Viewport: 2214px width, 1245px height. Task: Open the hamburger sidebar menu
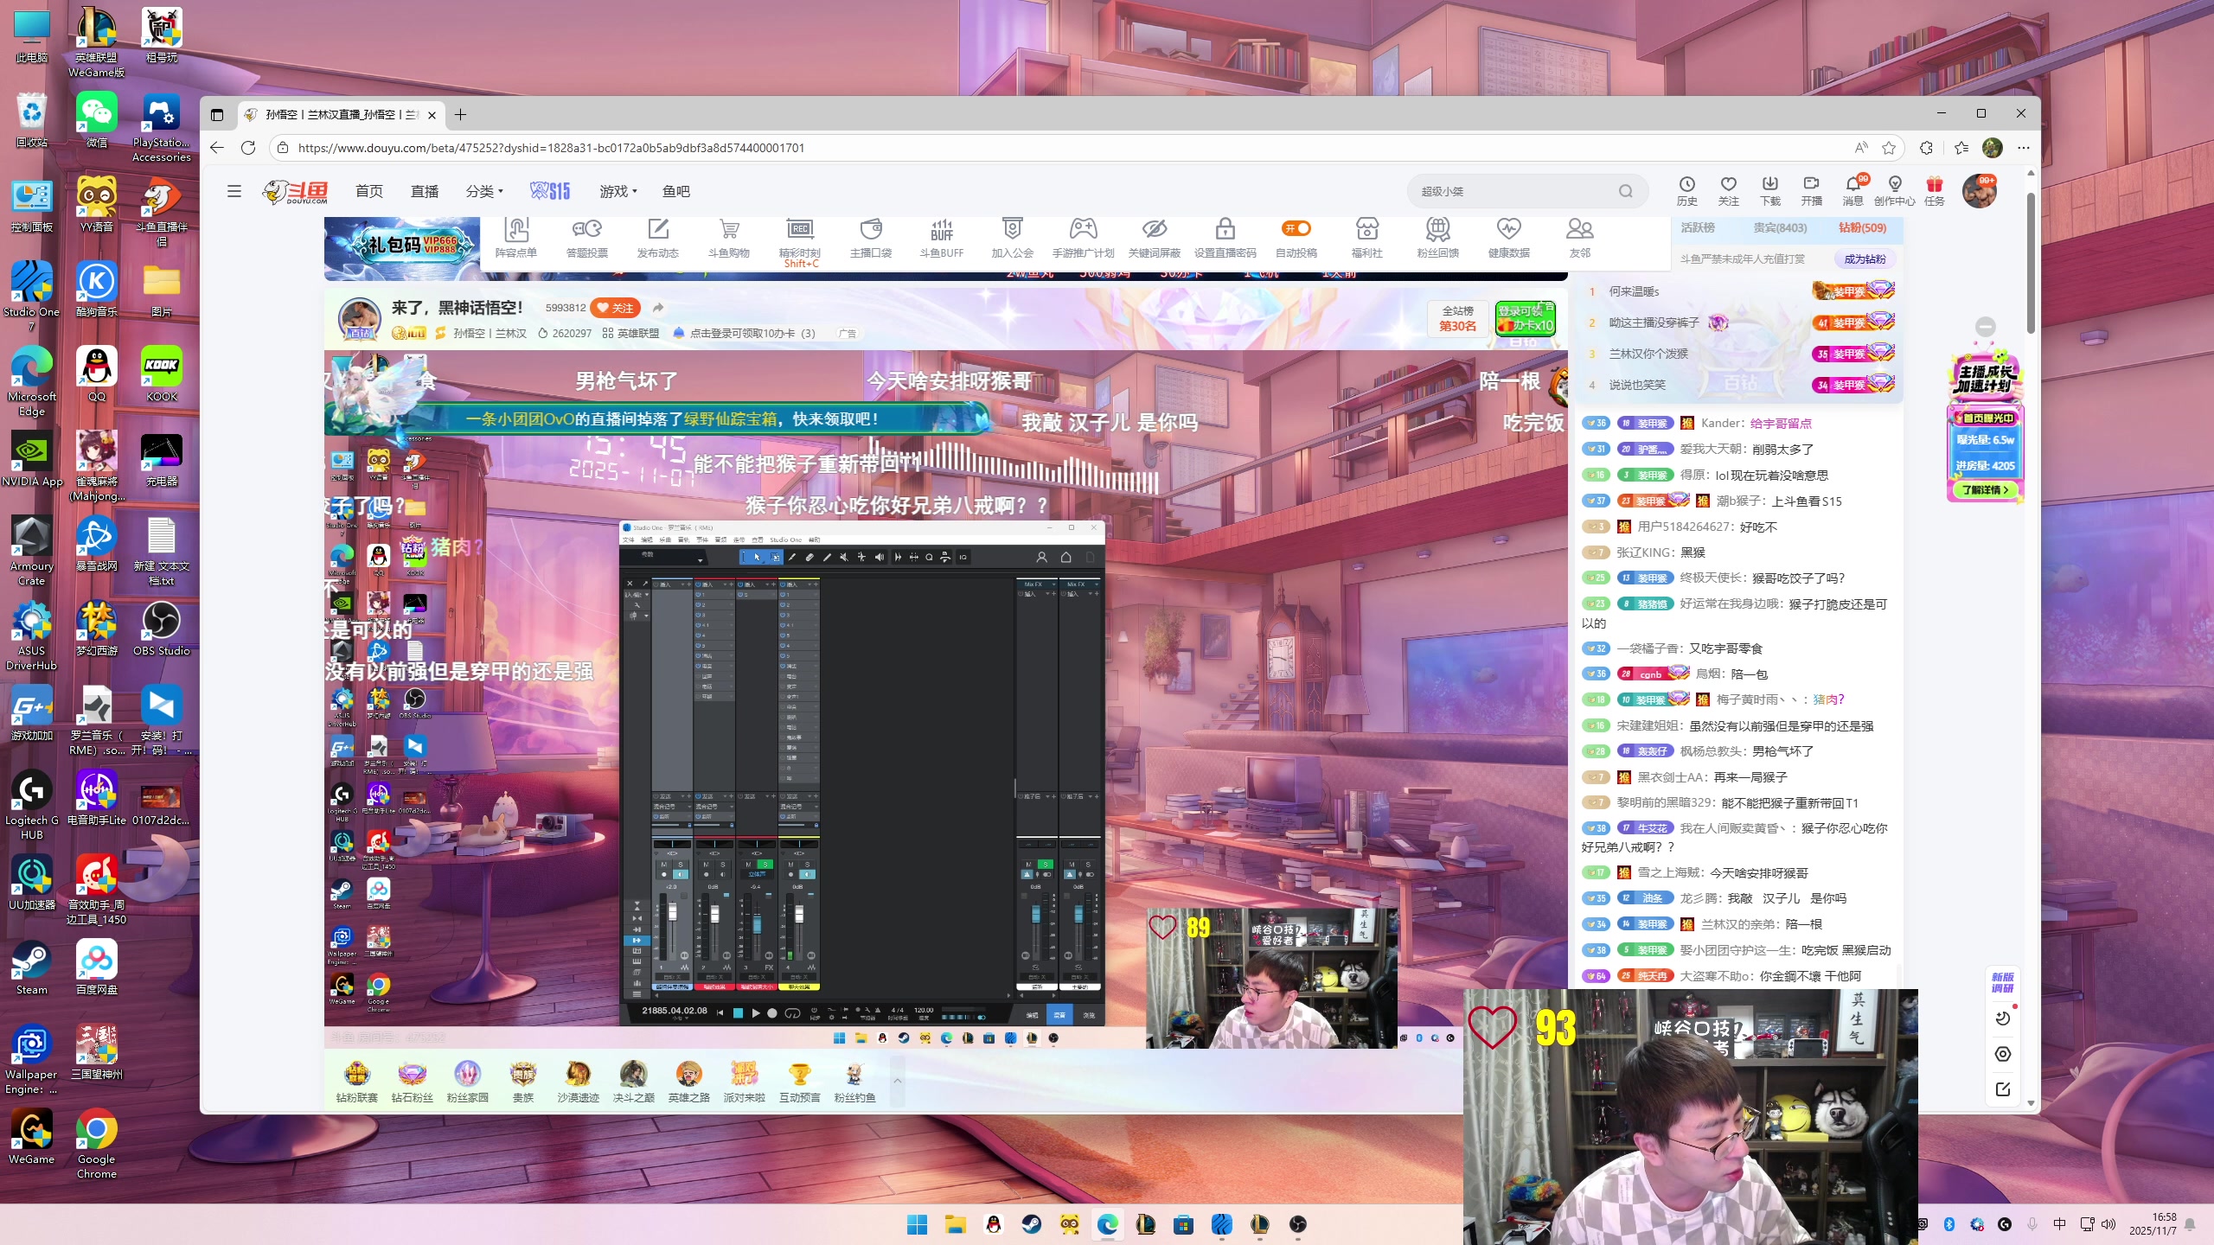(234, 191)
